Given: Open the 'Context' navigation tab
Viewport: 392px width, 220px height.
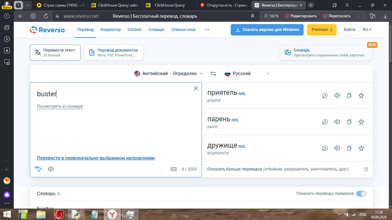Looking at the screenshot, I should [134, 29].
